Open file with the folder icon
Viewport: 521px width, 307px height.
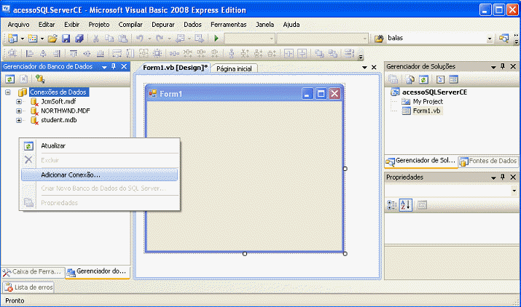(x=52, y=39)
